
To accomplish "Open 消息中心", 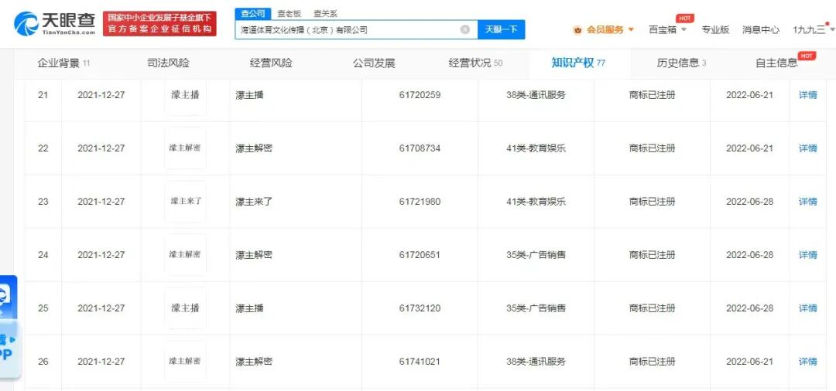I will coord(761,30).
